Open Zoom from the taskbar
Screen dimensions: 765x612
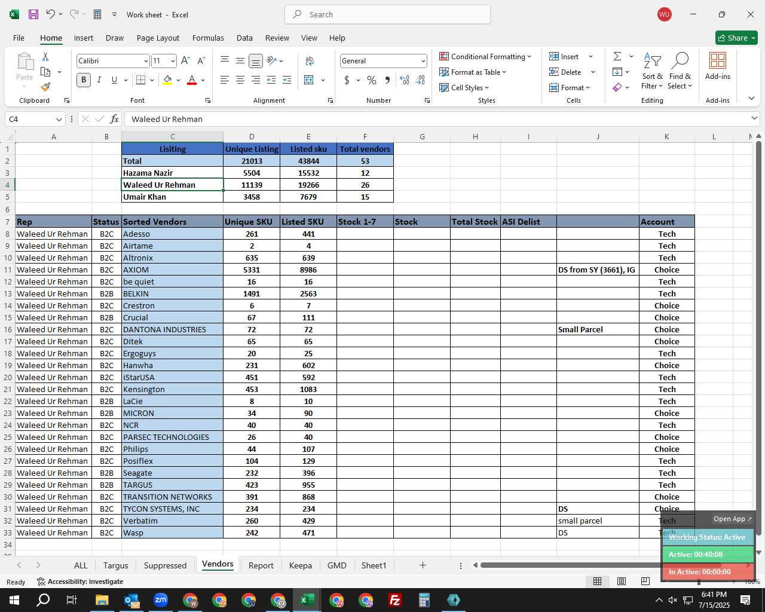tap(161, 600)
